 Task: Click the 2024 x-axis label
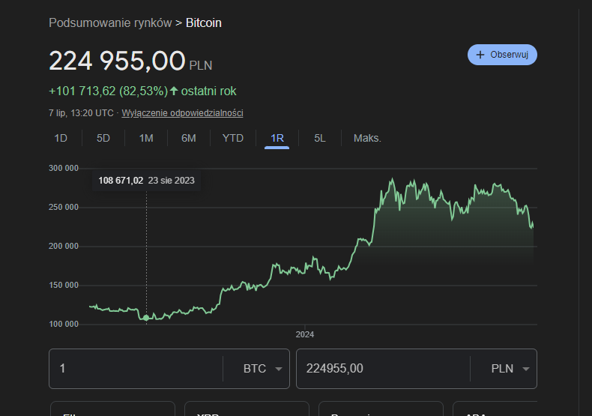coord(305,334)
